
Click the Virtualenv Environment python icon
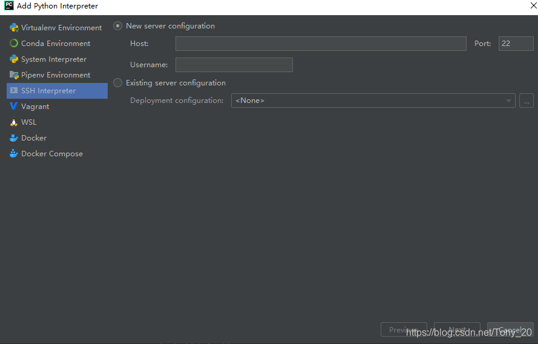coord(14,27)
